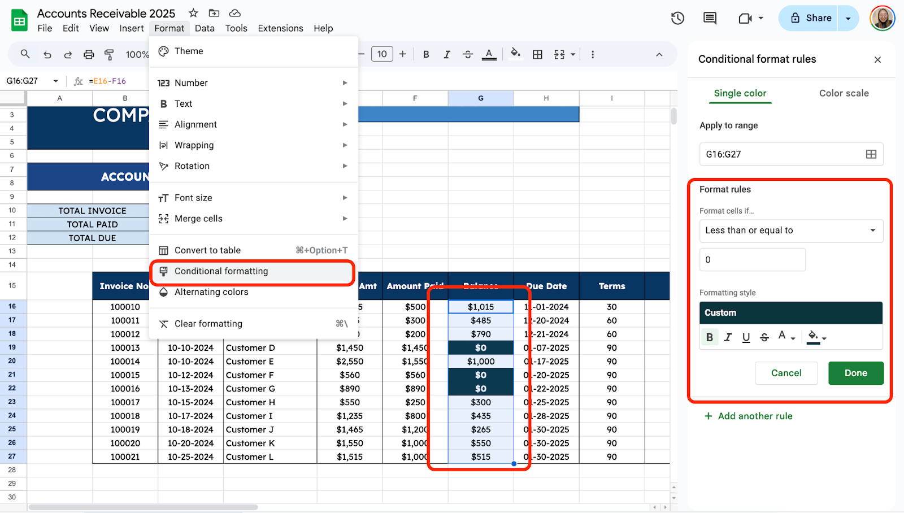Click Add another rule link

pyautogui.click(x=749, y=416)
